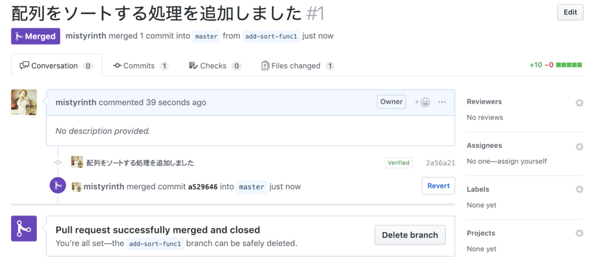Open merged commit a529646
Image resolution: width=593 pixels, height=263 pixels.
(203, 187)
